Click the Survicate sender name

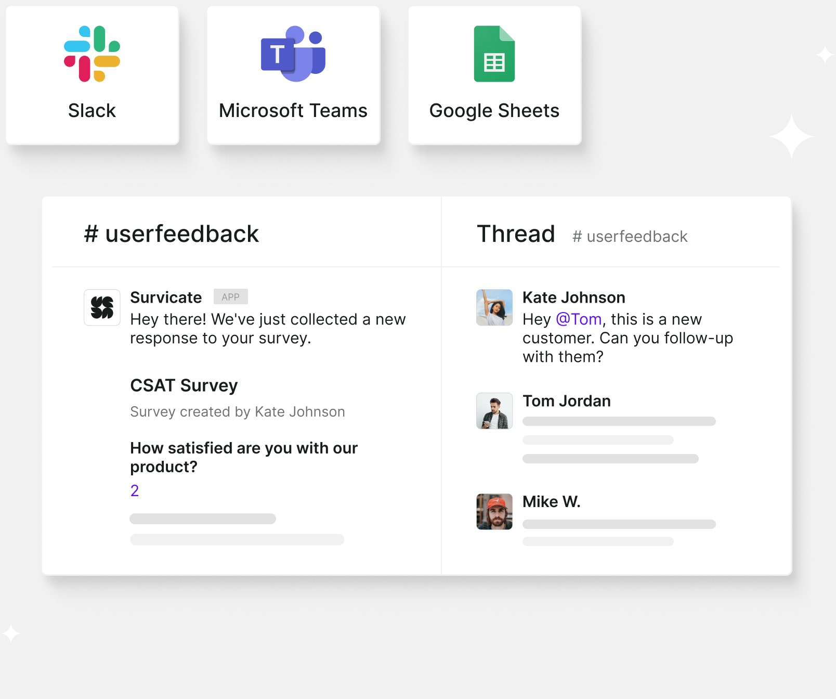[x=166, y=297]
